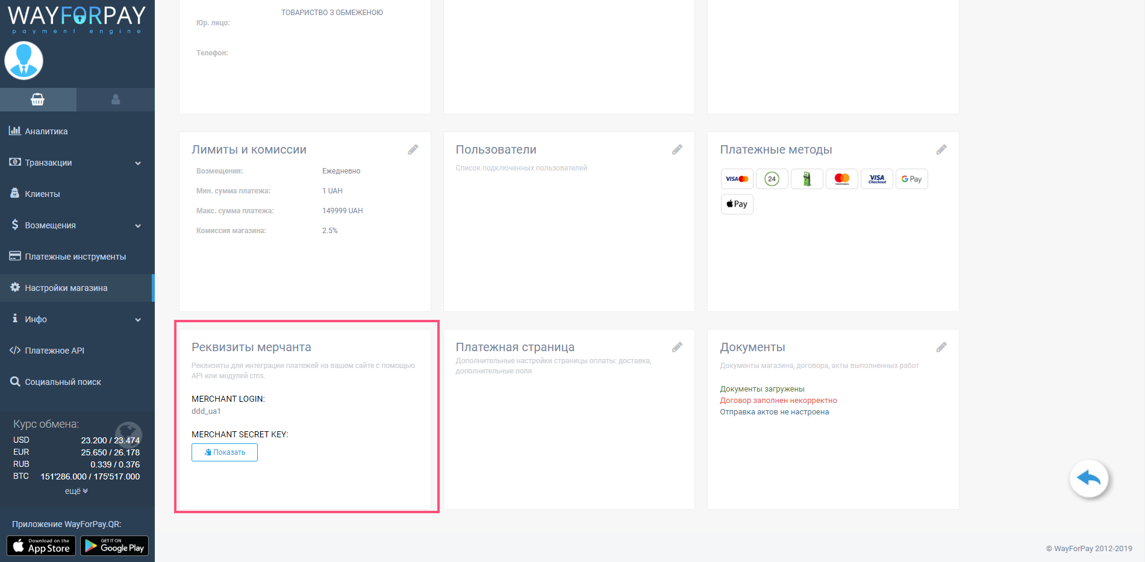Viewport: 1145px width, 562px height.
Task: Open the Google Play download badge
Action: (x=114, y=546)
